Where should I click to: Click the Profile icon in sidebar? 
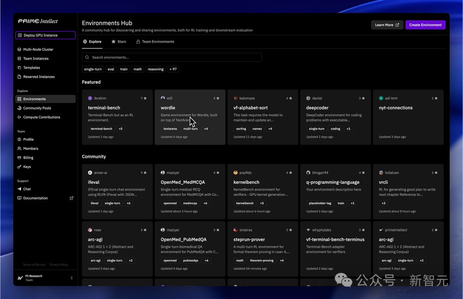19,139
